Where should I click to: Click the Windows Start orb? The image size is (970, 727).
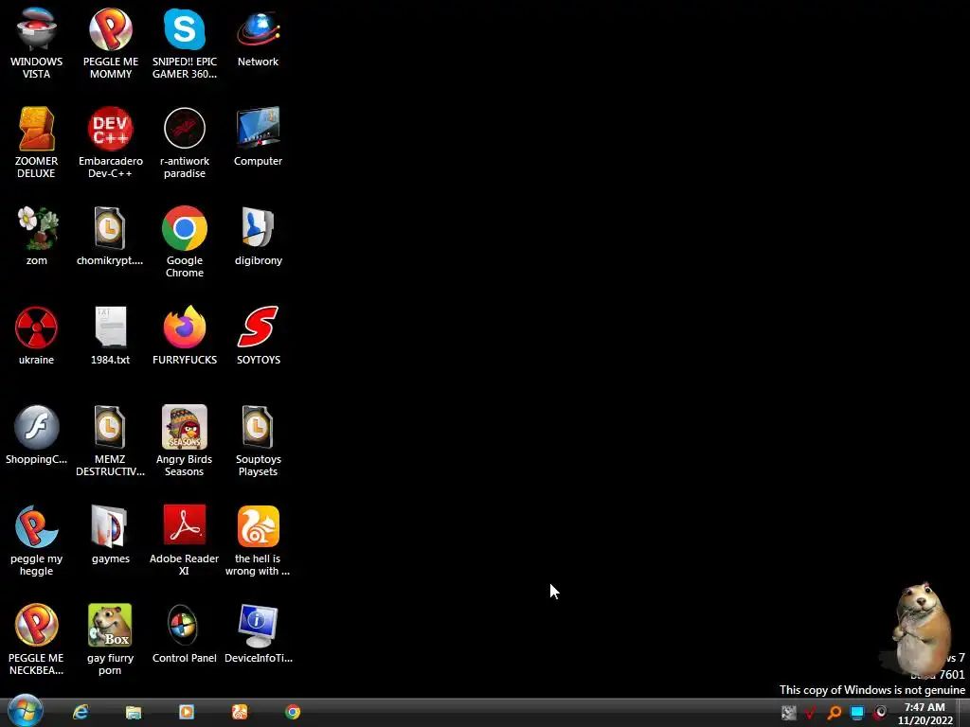coord(26,711)
